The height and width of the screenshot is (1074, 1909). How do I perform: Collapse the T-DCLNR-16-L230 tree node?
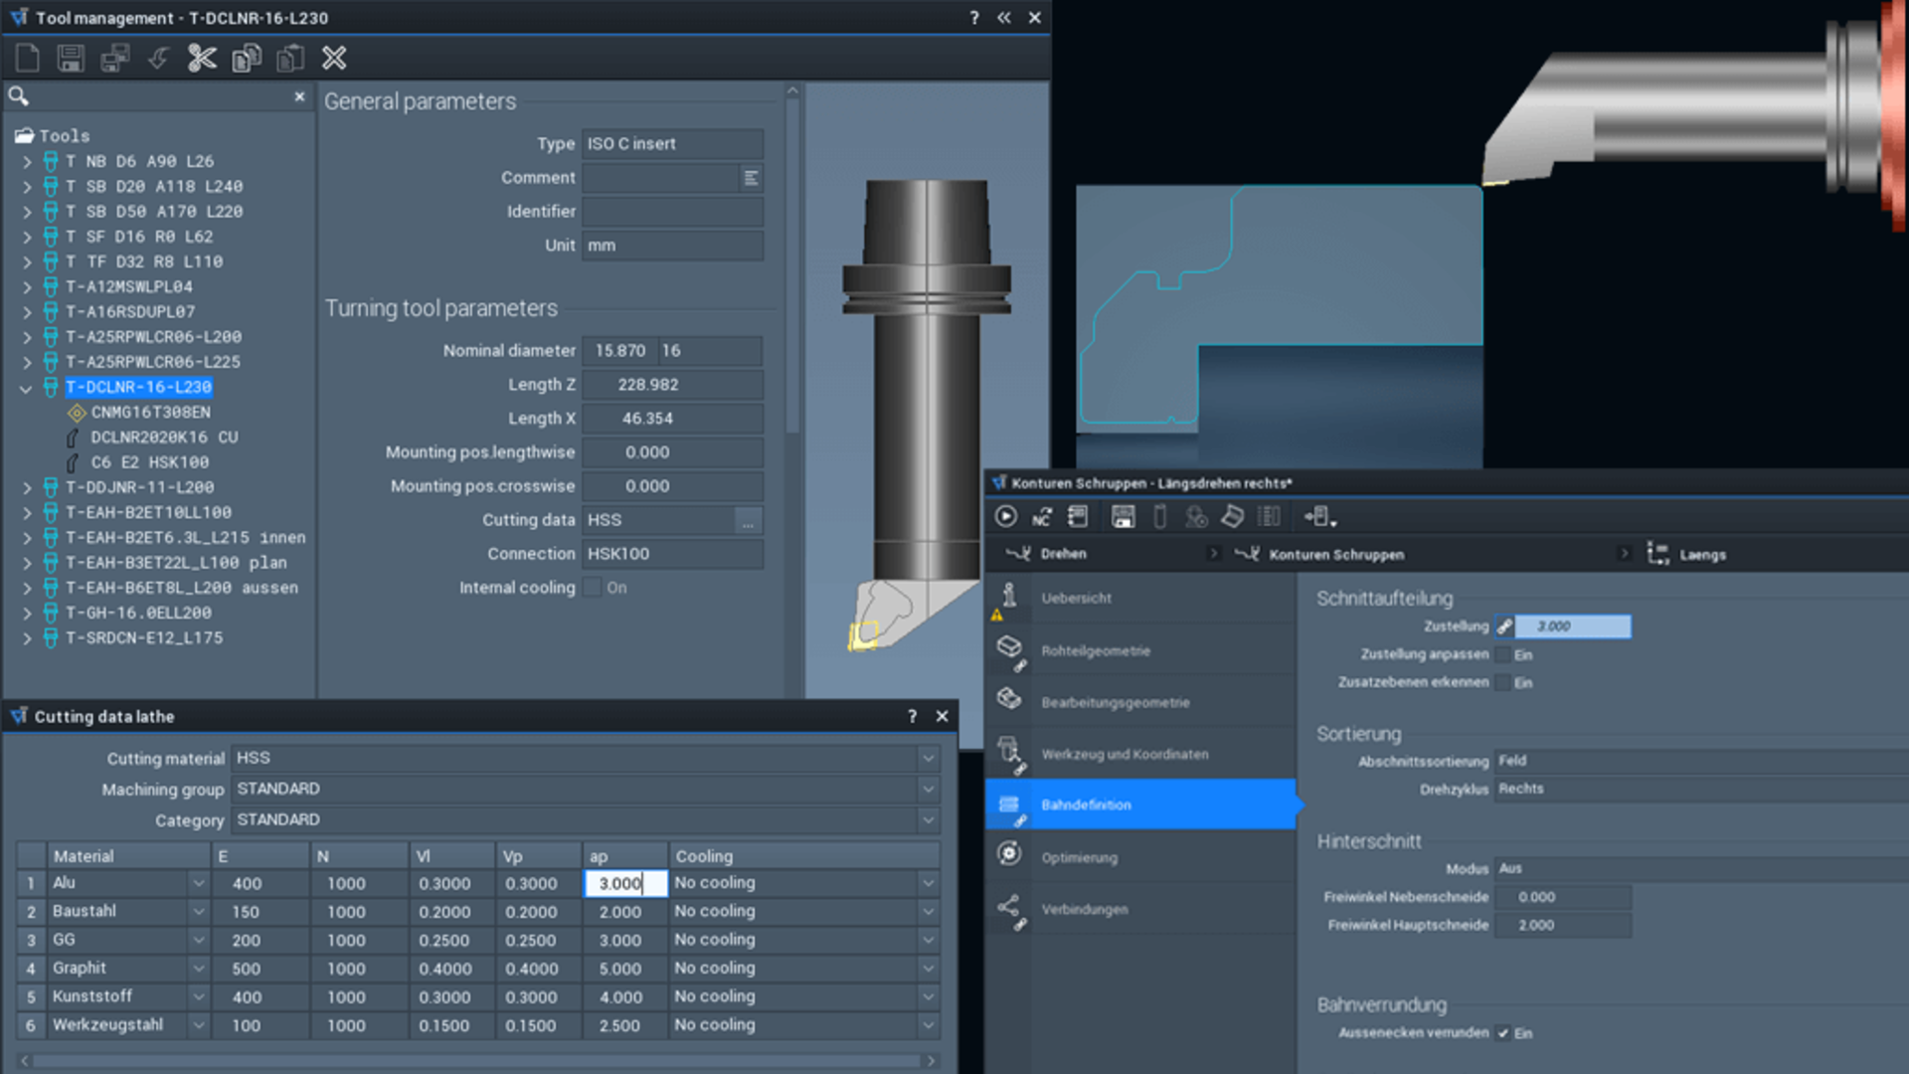pyautogui.click(x=26, y=388)
